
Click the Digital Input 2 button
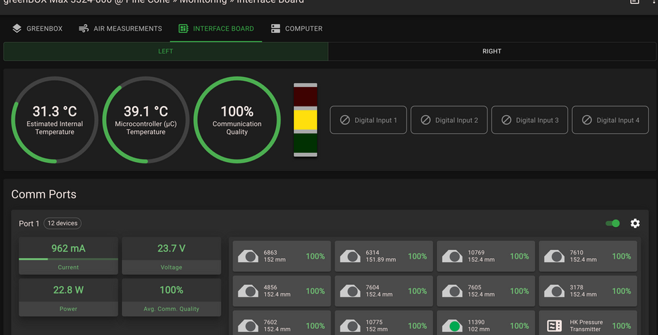449,120
